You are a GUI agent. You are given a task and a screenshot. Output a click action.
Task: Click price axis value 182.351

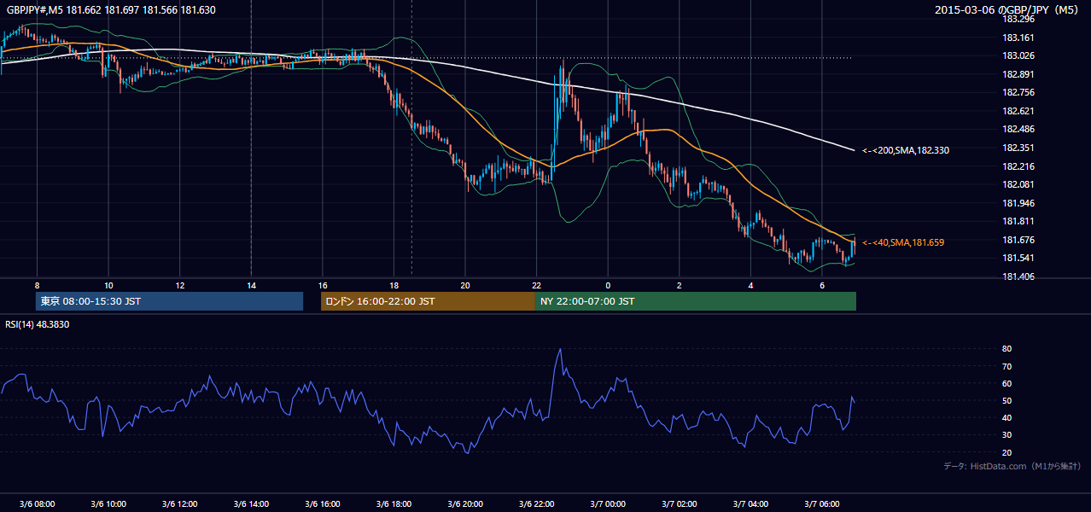click(x=1018, y=148)
